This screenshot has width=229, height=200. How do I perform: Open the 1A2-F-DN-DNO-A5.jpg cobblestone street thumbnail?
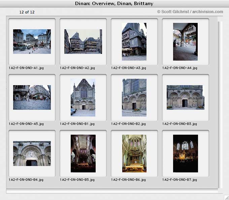[x=32, y=97]
